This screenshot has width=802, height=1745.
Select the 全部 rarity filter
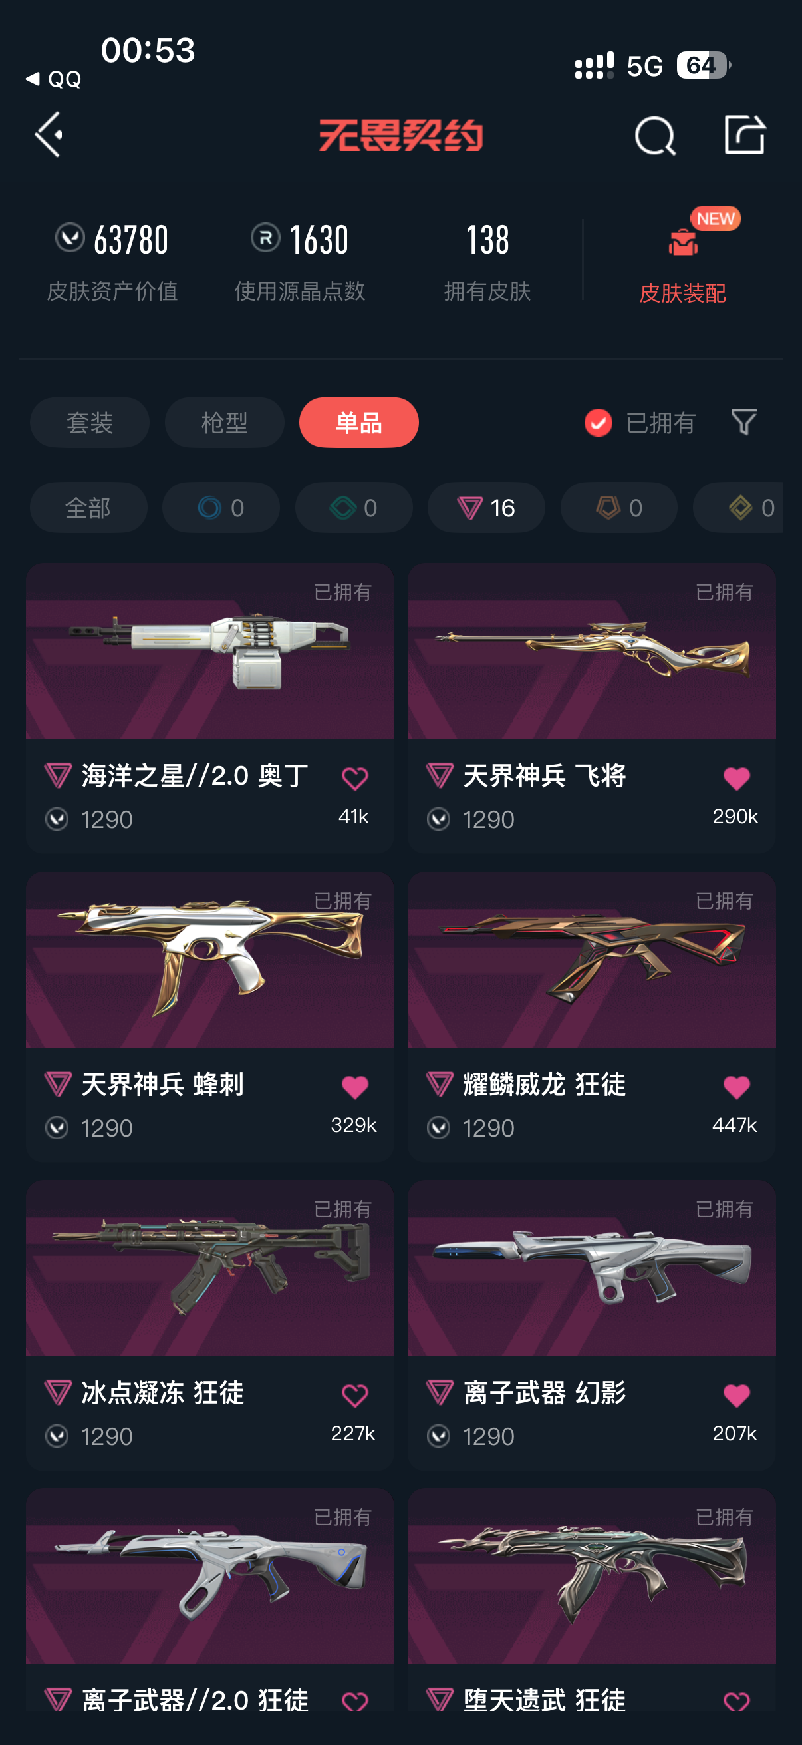tap(88, 507)
